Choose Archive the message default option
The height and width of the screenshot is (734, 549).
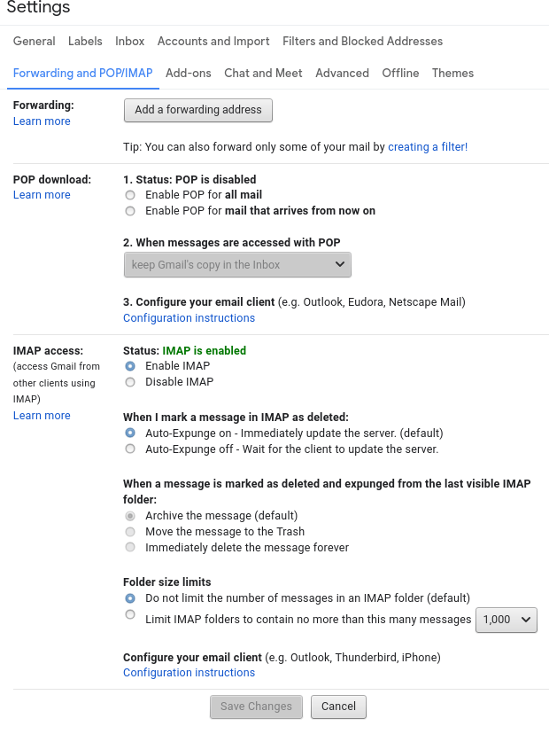130,515
